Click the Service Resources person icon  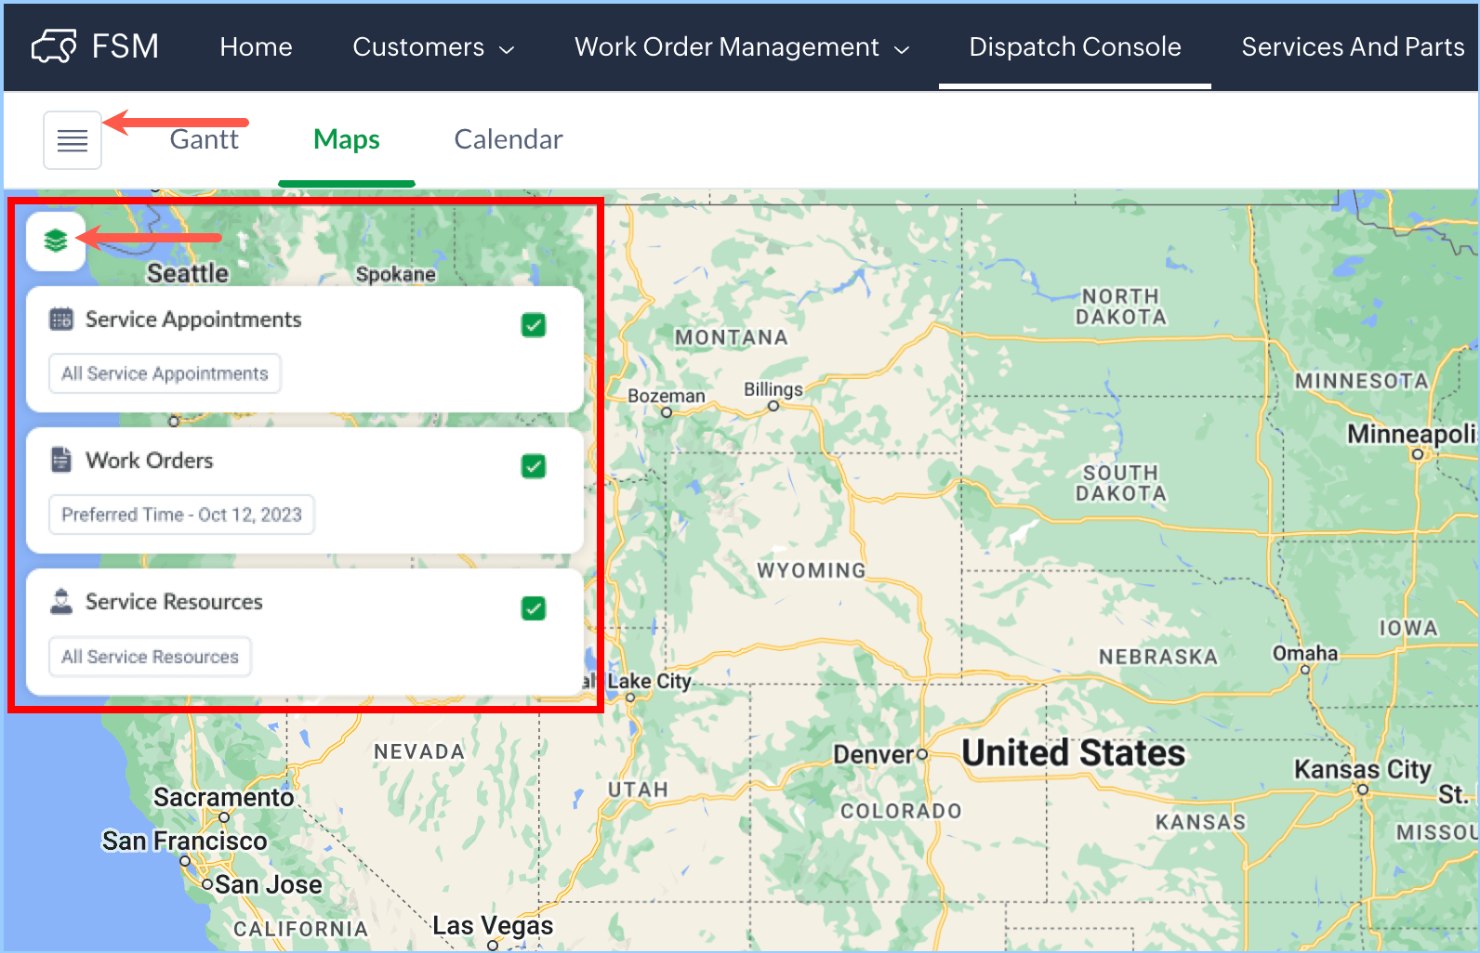click(x=61, y=601)
